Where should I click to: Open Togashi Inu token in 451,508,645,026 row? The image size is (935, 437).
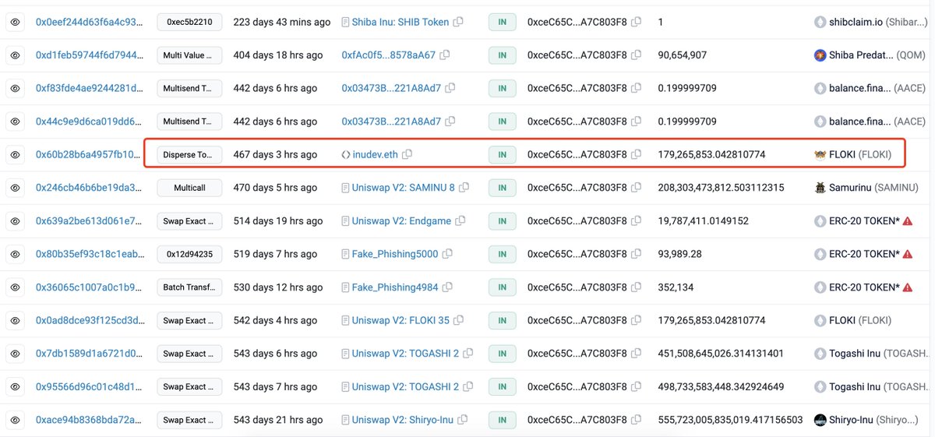coord(877,354)
